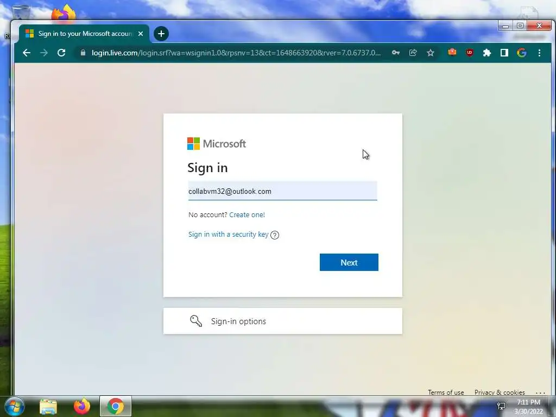Share this page via share icon
The image size is (556, 417).
tap(413, 53)
